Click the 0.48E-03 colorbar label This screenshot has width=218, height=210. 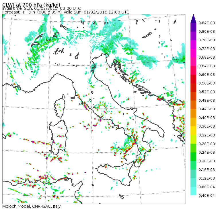pos(207,101)
